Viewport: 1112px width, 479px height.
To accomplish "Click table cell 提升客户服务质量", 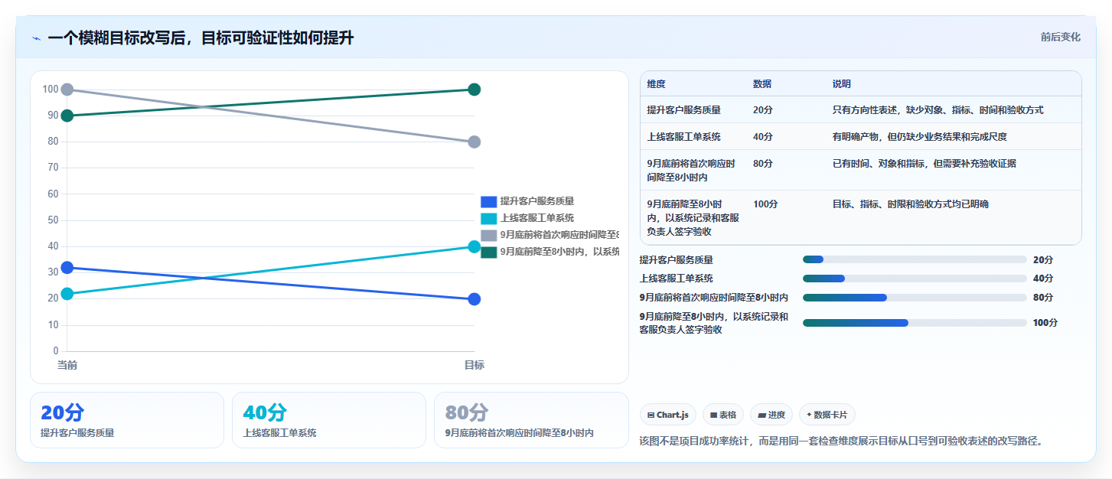I will (683, 110).
